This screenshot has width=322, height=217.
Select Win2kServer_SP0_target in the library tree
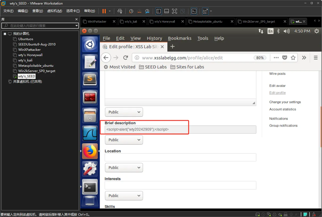pyautogui.click(x=37, y=71)
